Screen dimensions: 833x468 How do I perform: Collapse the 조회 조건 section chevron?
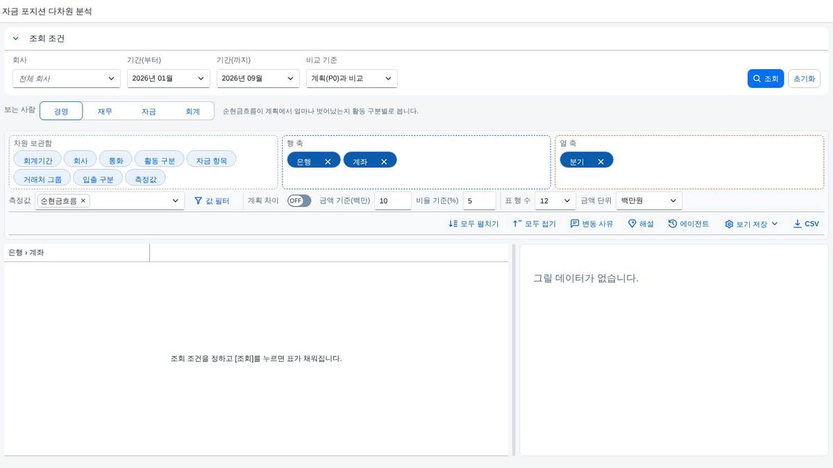click(x=15, y=39)
